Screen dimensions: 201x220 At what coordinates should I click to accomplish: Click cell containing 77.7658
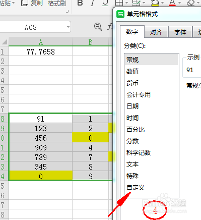click(40, 51)
